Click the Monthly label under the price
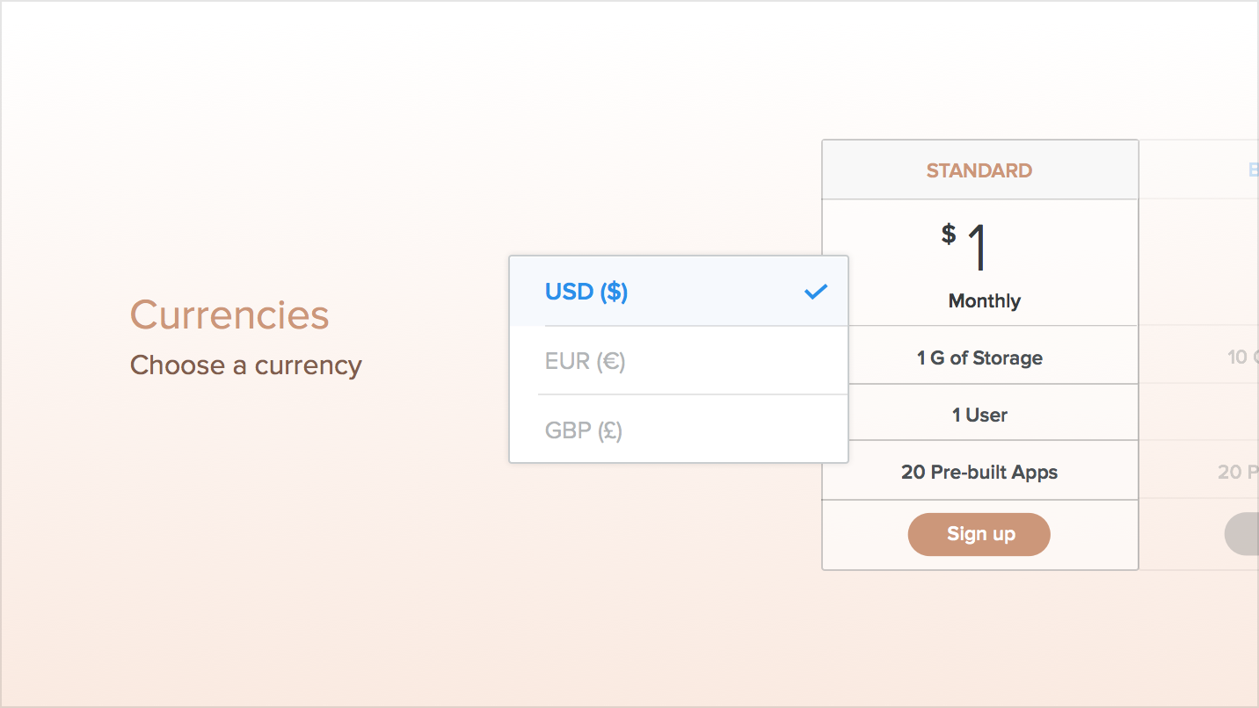Viewport: 1259px width, 708px height. click(984, 300)
